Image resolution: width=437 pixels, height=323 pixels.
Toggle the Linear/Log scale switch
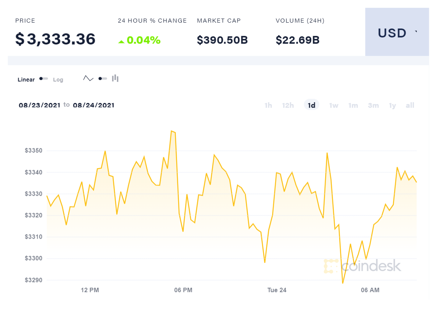coord(44,79)
